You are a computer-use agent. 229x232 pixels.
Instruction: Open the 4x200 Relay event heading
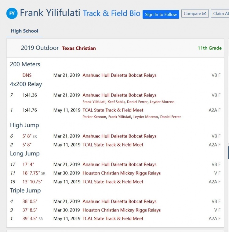26,84
